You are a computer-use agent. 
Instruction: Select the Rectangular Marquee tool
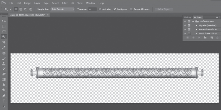pyautogui.click(x=4, y=26)
